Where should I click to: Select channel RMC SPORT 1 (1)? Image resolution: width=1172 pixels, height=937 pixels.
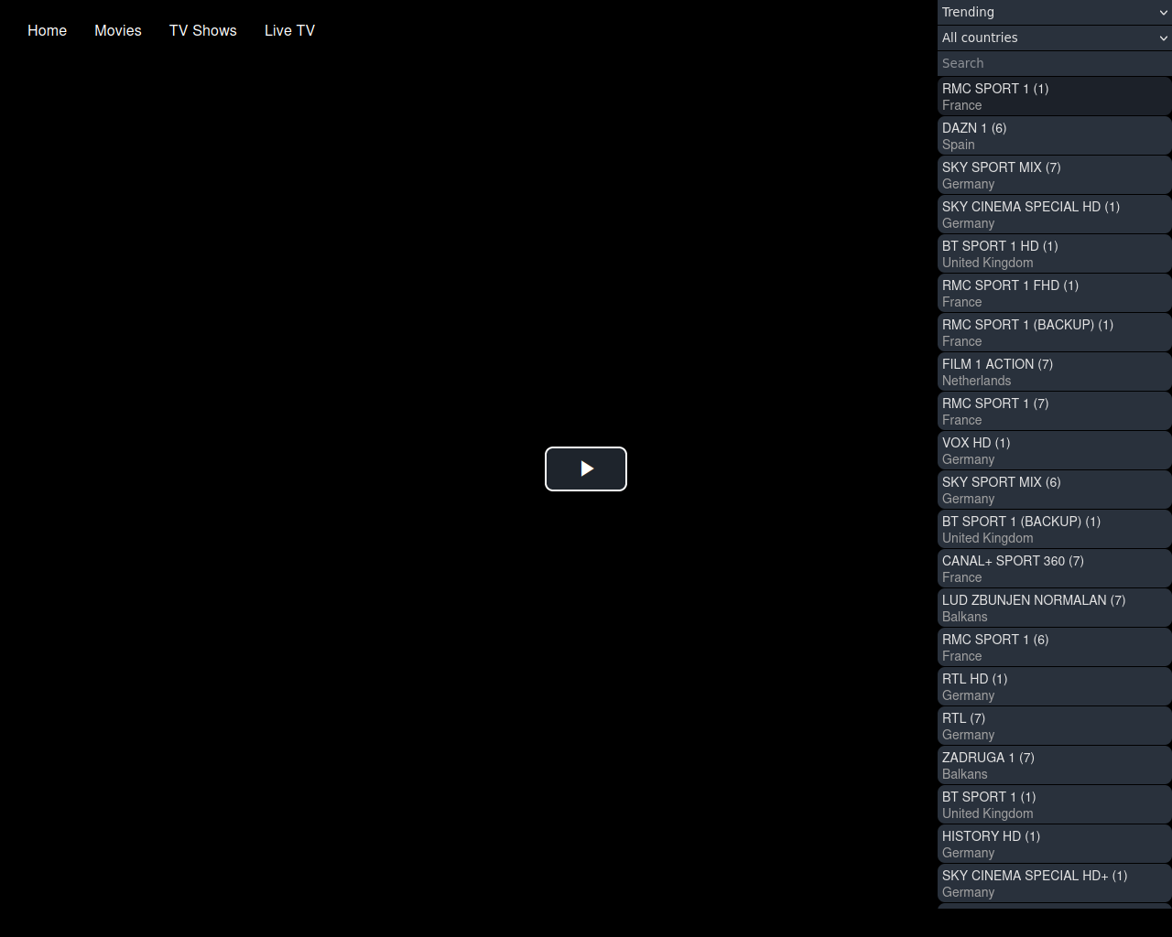[x=1055, y=96]
